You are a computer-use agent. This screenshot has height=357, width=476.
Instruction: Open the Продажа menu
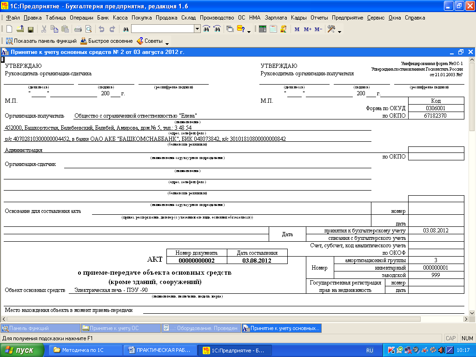(166, 18)
